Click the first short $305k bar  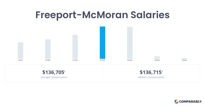point(157,57)
